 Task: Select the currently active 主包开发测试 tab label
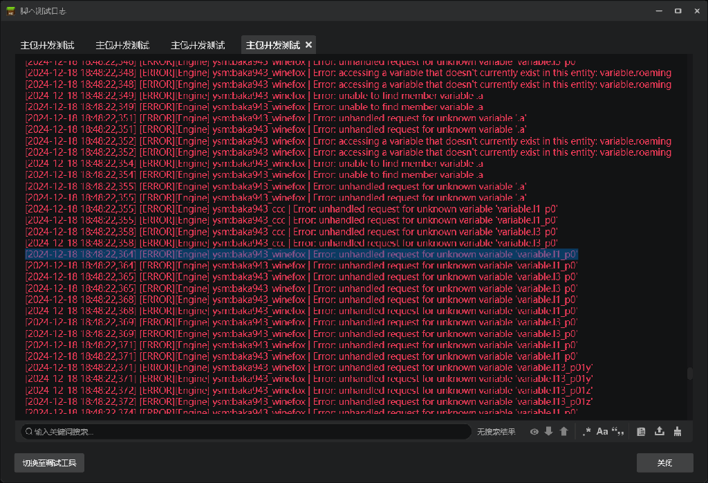[272, 46]
